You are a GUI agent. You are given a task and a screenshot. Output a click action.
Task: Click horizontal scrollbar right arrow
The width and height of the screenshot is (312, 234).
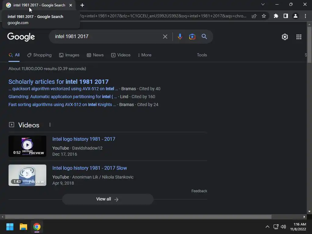click(x=304, y=217)
